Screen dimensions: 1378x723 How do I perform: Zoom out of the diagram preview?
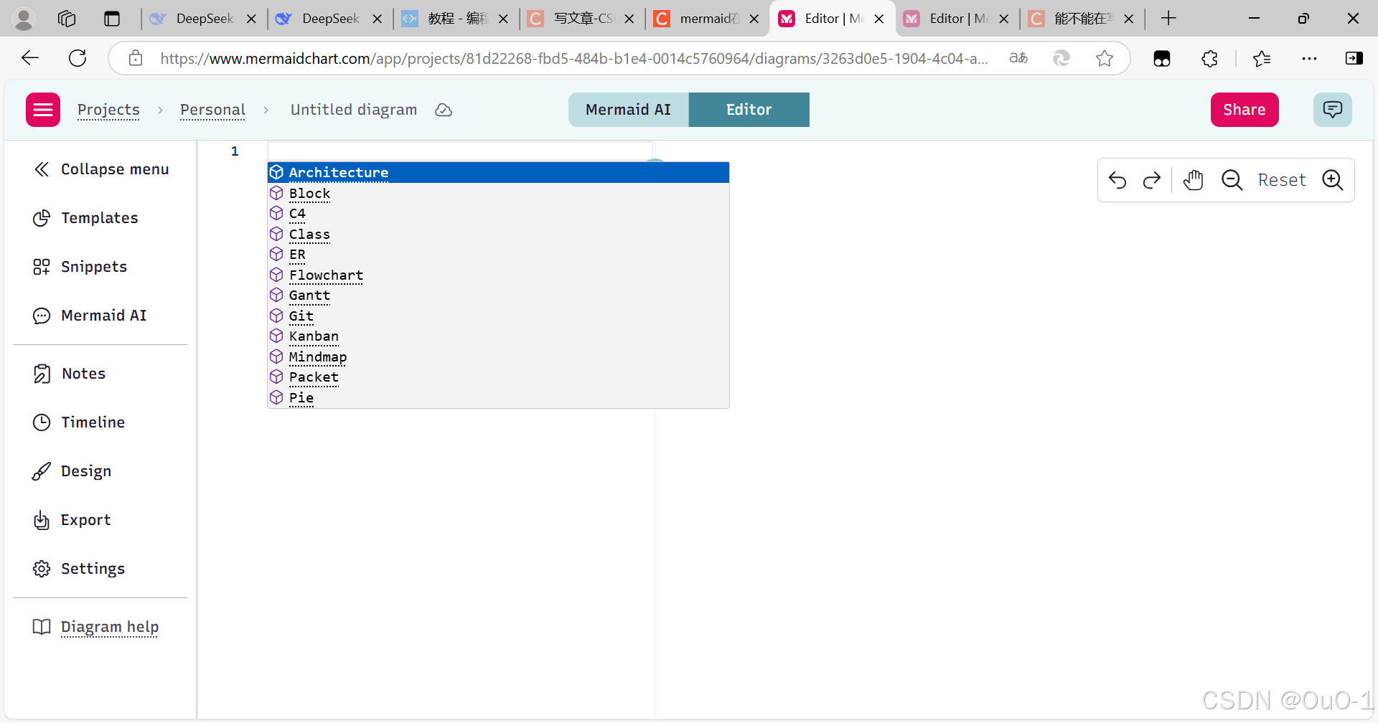(x=1232, y=180)
